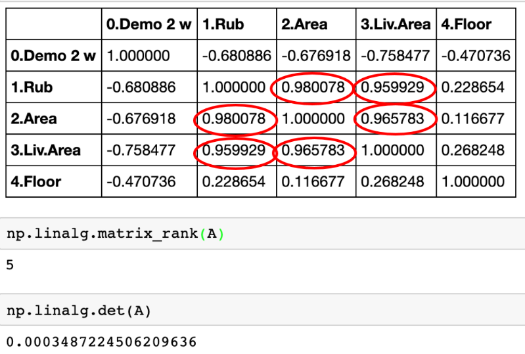Screen dimensions: 525x354
Task: Select circled 0.980078 in the 1.Rub row
Action: 313,87
